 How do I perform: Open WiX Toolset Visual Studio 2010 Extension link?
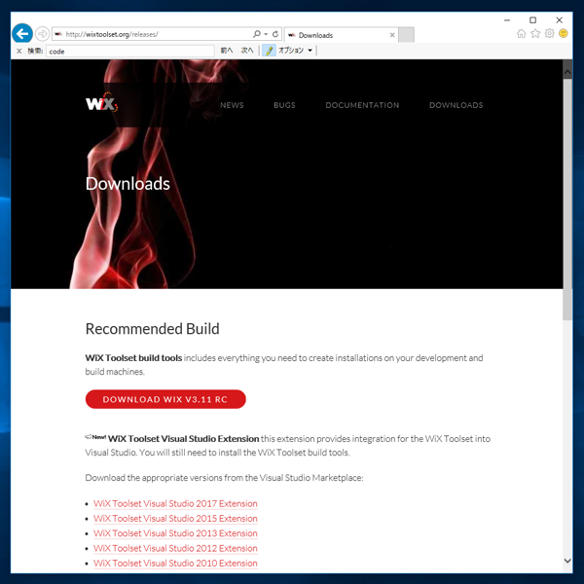(x=175, y=564)
